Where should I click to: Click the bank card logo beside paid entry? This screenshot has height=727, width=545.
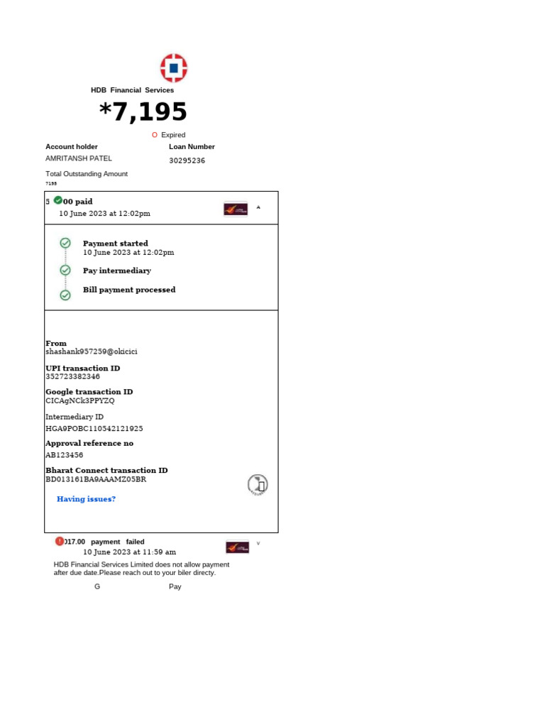click(236, 209)
